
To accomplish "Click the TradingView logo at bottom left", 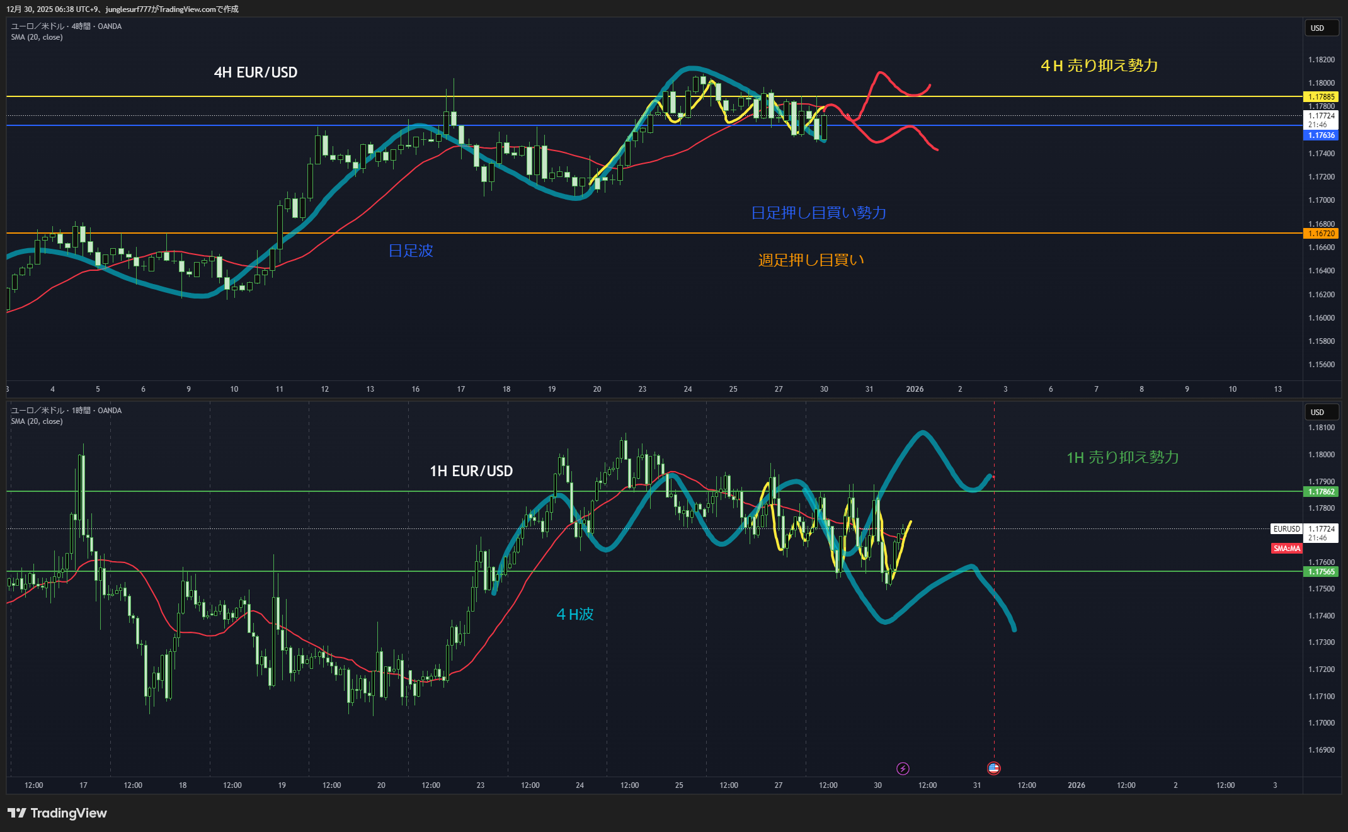I will [57, 813].
